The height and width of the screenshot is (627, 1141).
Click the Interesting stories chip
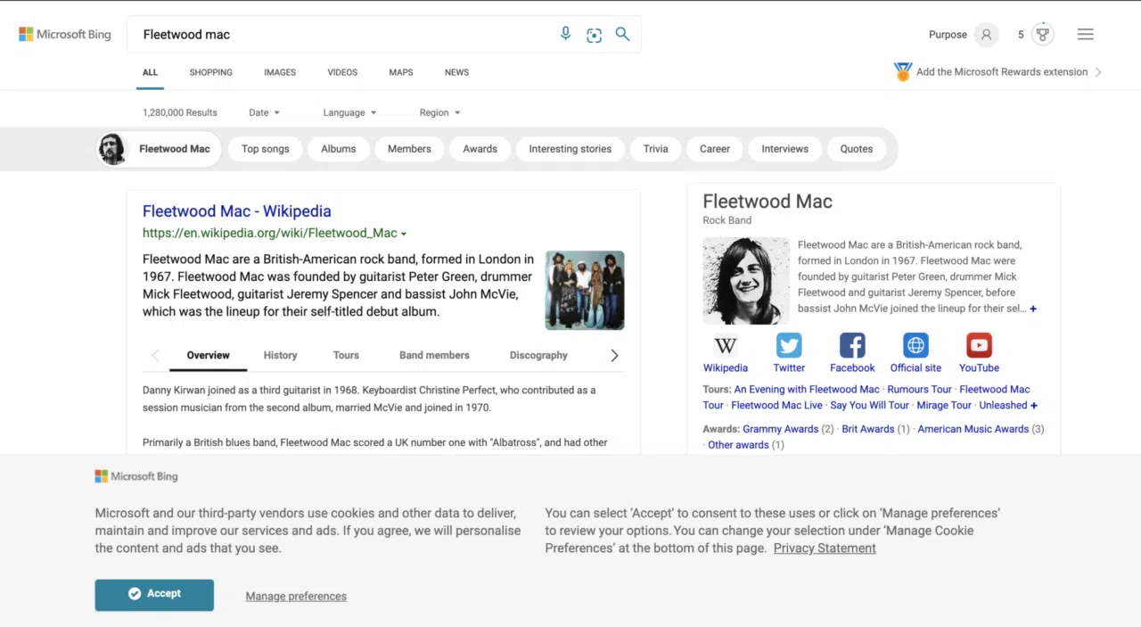pyautogui.click(x=570, y=149)
